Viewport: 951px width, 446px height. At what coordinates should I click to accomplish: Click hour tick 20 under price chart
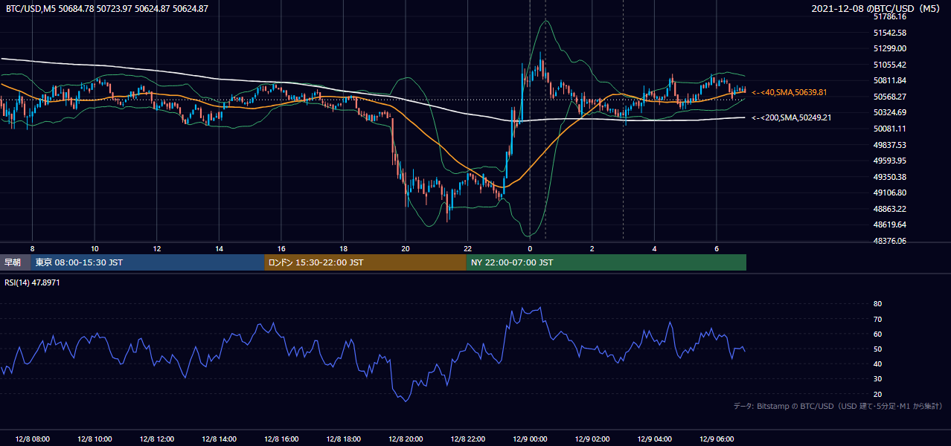pyautogui.click(x=406, y=248)
